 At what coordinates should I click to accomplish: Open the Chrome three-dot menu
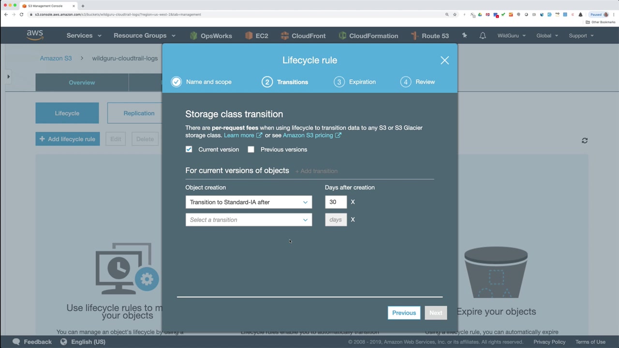point(613,14)
